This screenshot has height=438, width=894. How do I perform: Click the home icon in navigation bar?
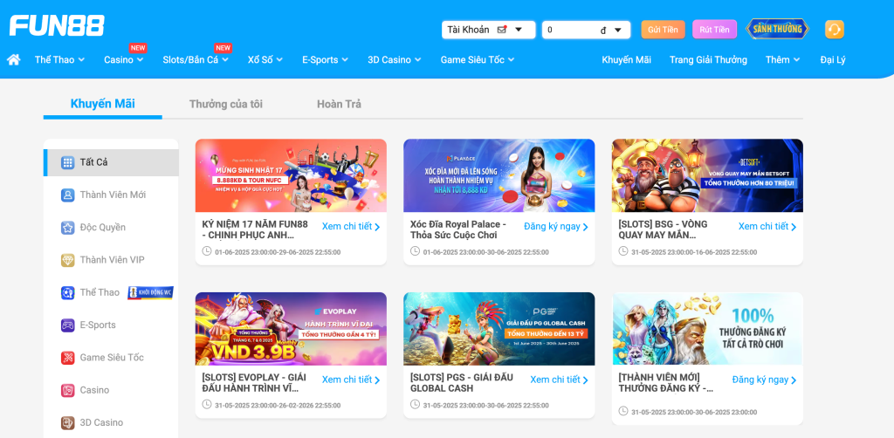[14, 59]
